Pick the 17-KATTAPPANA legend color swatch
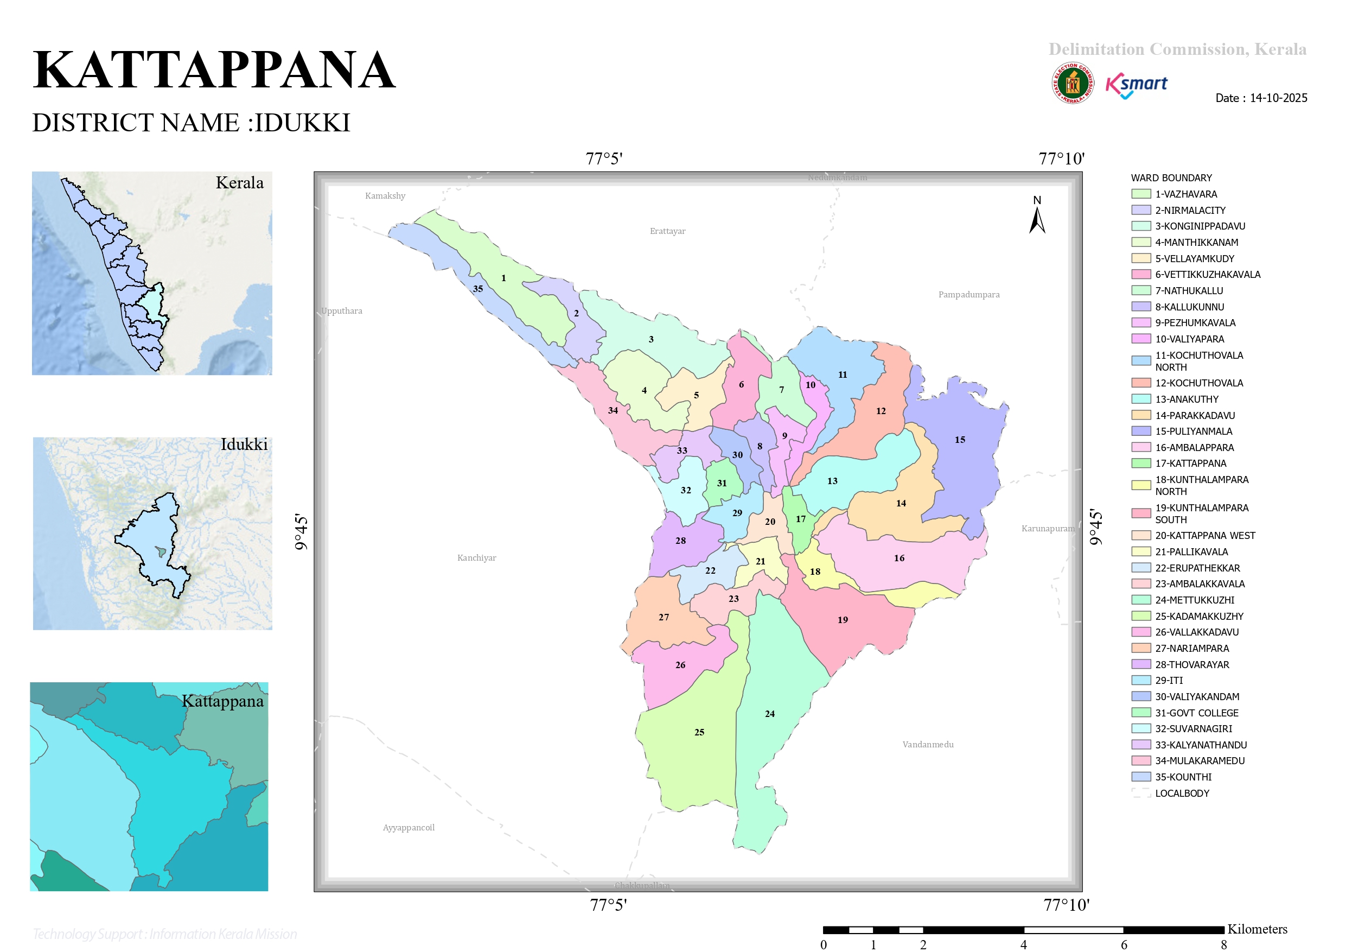Screen dimensions: 1346x952 pyautogui.click(x=1141, y=464)
